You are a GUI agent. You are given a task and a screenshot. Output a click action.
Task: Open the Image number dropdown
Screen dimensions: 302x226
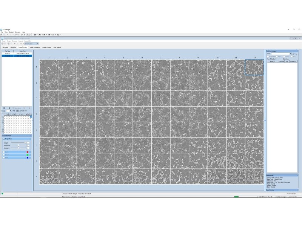(11, 111)
